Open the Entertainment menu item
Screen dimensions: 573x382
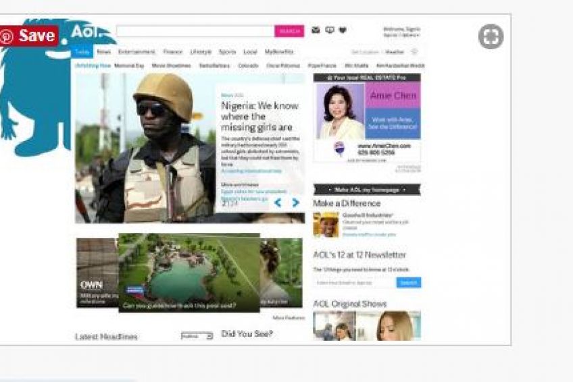tap(136, 51)
